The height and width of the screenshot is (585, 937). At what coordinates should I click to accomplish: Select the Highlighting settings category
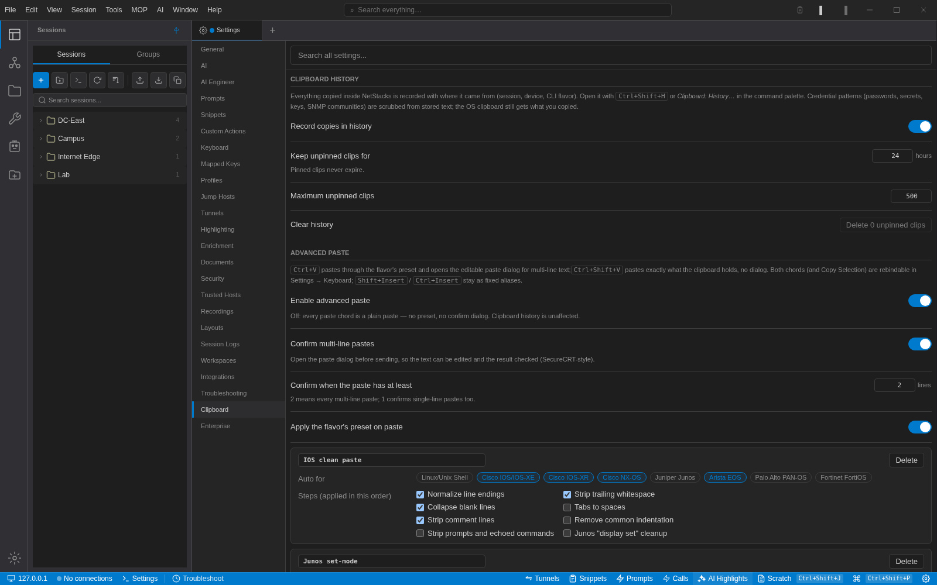pos(238,229)
